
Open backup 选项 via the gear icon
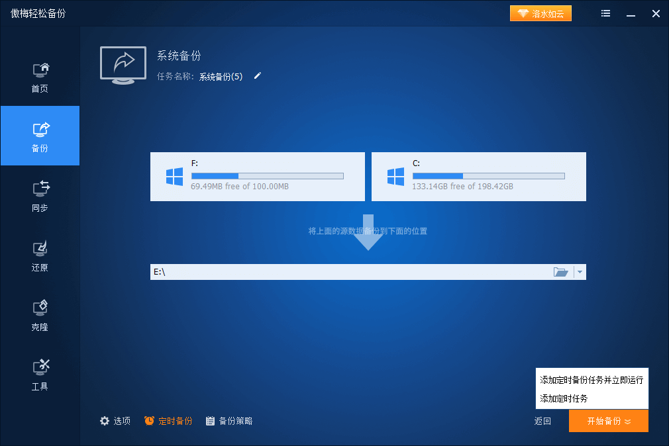click(105, 421)
